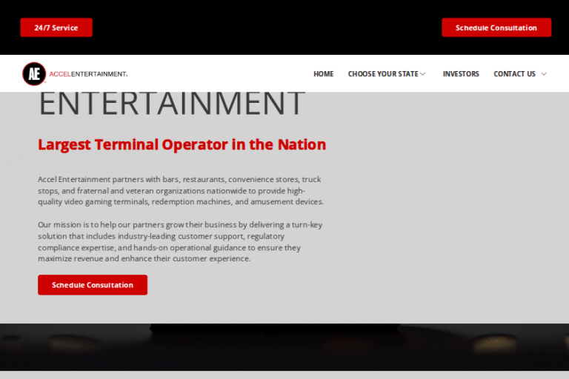Click the paragraph starting Accel Entertainment partners

pyautogui.click(x=180, y=190)
